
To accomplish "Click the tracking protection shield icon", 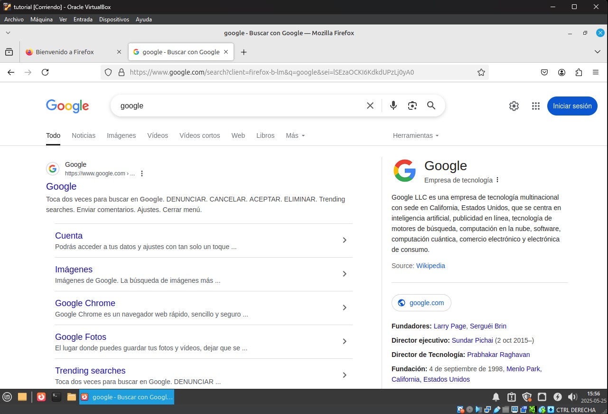I will [108, 72].
